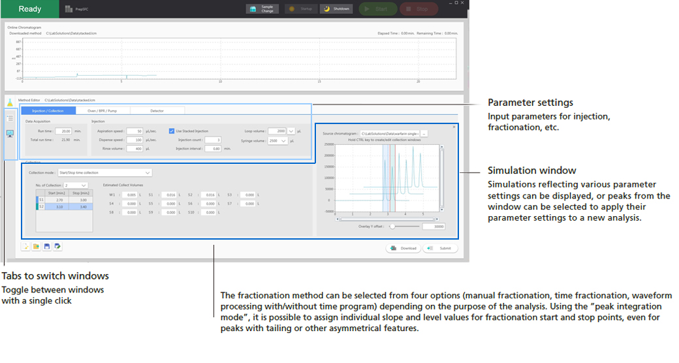The width and height of the screenshot is (679, 363).
Task: Click the Run time input field
Action: 63,131
